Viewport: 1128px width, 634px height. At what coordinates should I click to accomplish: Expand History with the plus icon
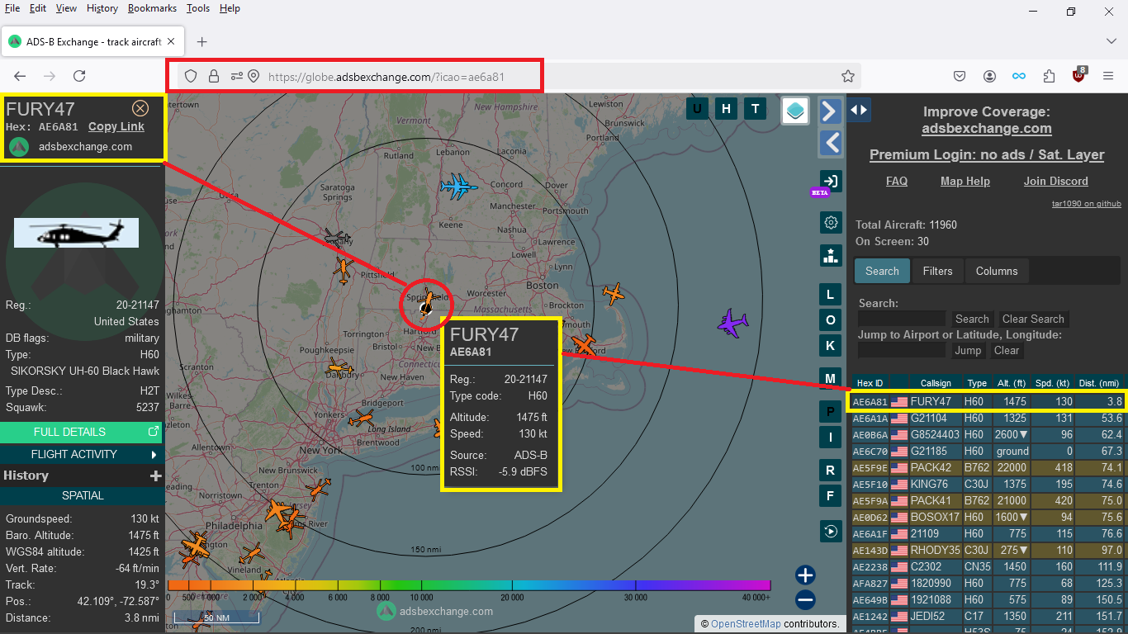[155, 475]
